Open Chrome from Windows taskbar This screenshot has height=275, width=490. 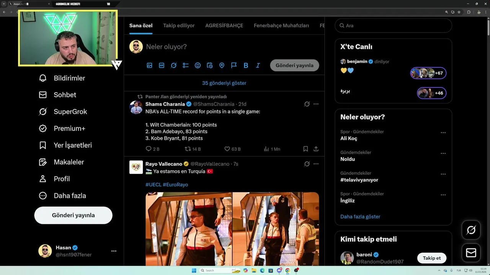click(287, 270)
